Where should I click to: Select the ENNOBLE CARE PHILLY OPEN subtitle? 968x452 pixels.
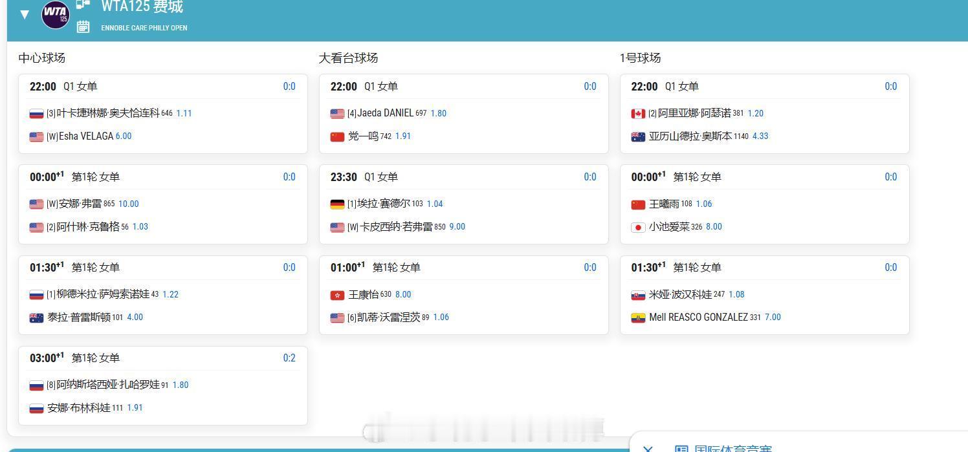point(144,28)
